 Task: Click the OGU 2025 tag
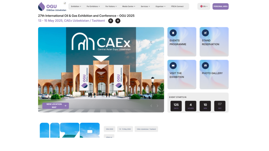click(x=110, y=129)
